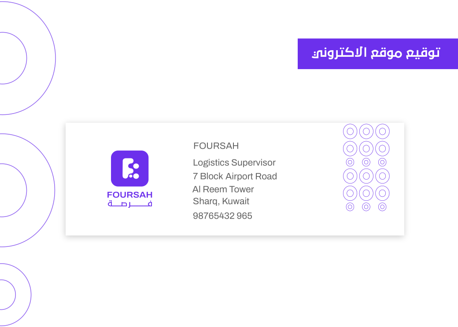Click the white dots inside the logo icon
The width and height of the screenshot is (458, 327).
(135, 171)
